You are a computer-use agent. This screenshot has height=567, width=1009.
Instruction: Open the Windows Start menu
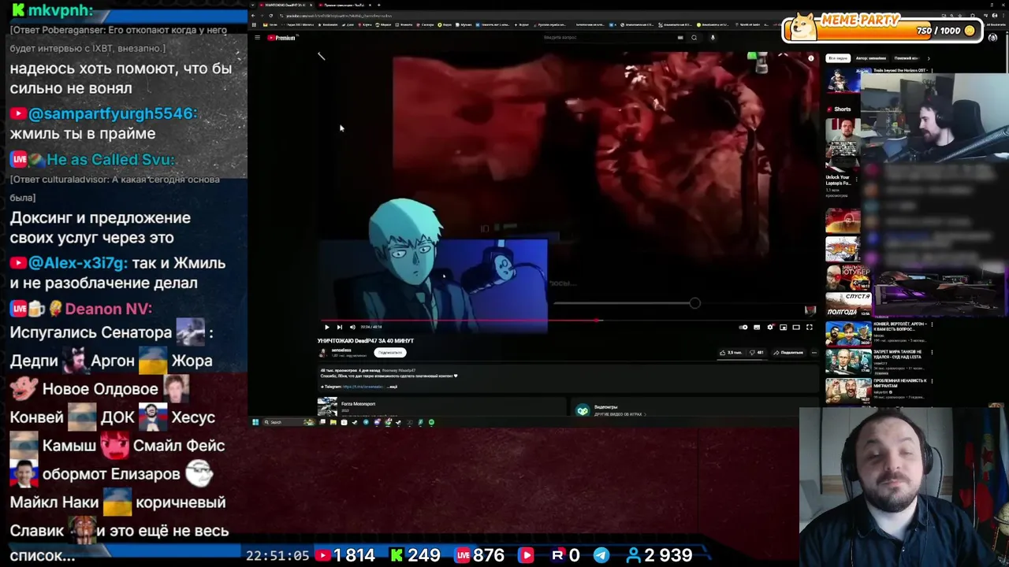[255, 423]
